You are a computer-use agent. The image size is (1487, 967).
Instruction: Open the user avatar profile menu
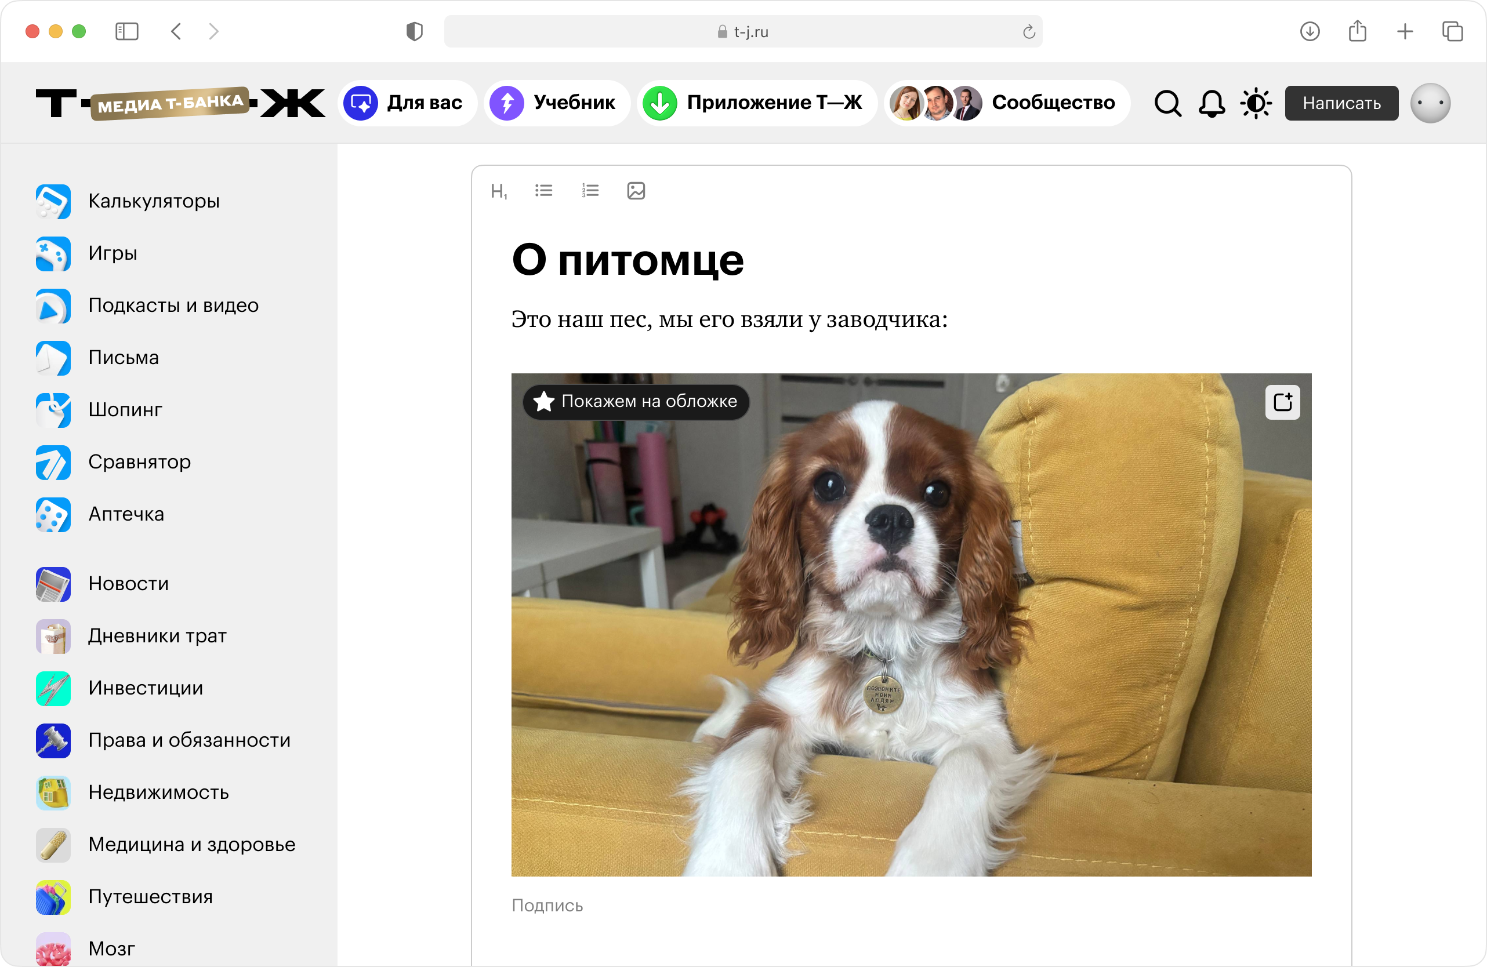pyautogui.click(x=1430, y=103)
